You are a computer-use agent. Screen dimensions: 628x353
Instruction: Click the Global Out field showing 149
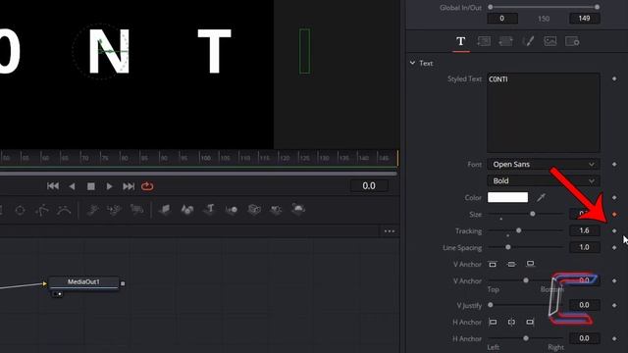coord(585,19)
